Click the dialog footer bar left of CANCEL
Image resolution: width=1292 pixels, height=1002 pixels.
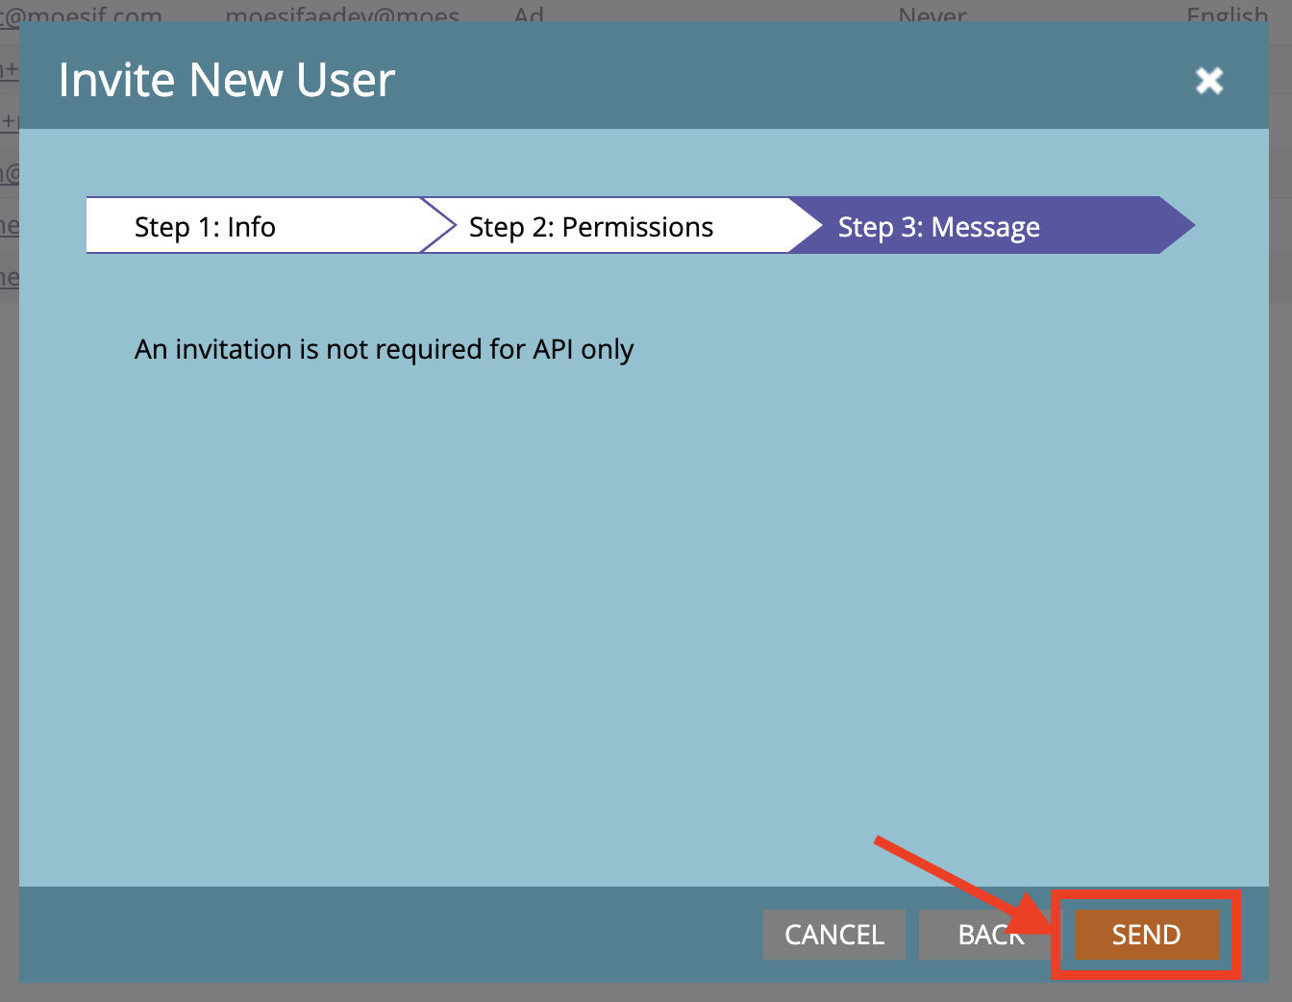[x=385, y=935]
